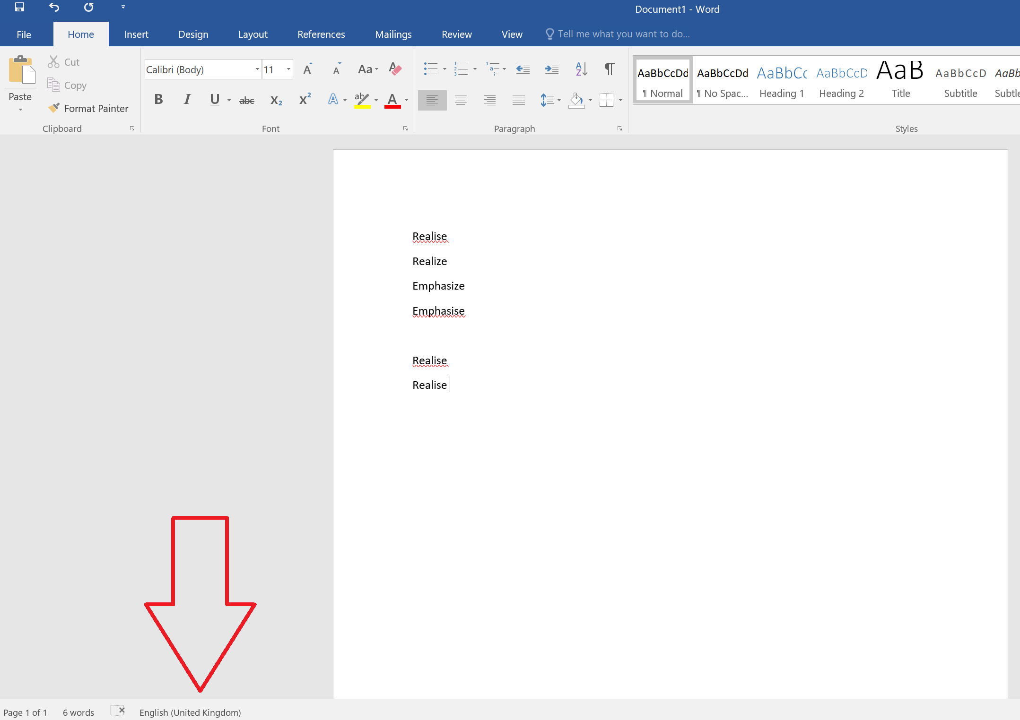Click the Copy command
This screenshot has height=720, width=1020.
point(67,86)
